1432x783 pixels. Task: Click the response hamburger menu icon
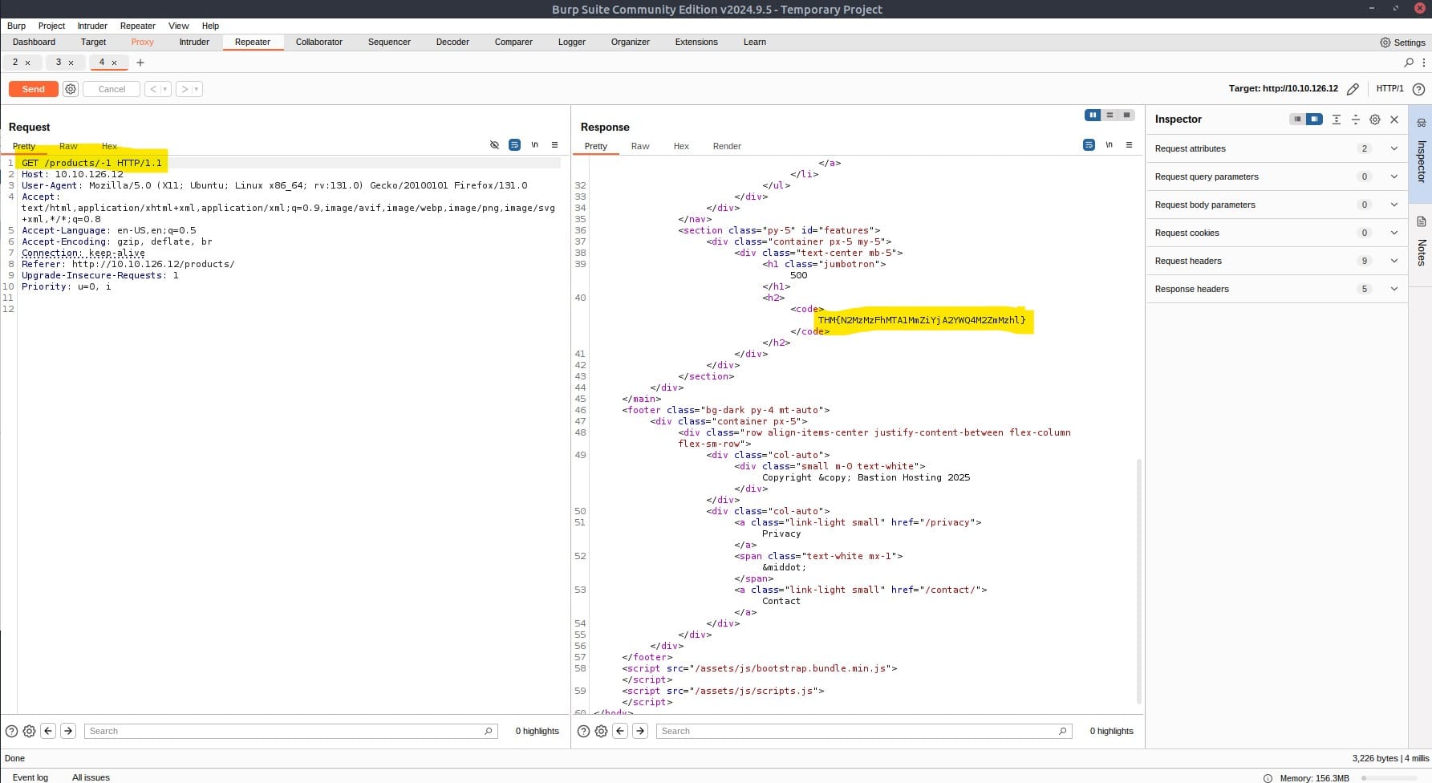pos(1129,145)
